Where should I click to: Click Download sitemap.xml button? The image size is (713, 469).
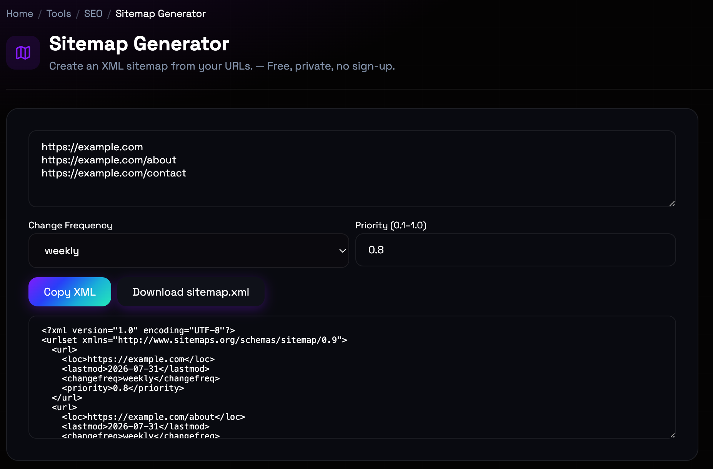191,292
